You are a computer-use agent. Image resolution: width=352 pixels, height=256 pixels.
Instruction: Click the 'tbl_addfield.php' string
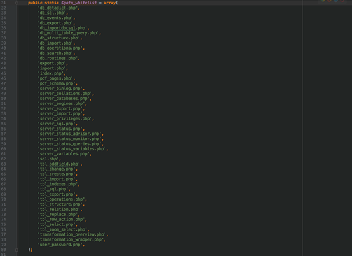pos(59,164)
